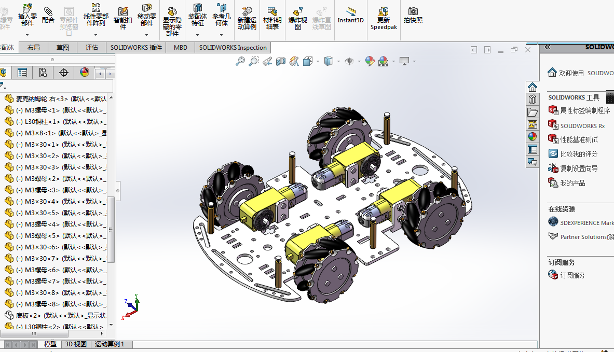614x352 pixels.
Task: Open Insert Components dropdown arrow
Action: (27, 35)
